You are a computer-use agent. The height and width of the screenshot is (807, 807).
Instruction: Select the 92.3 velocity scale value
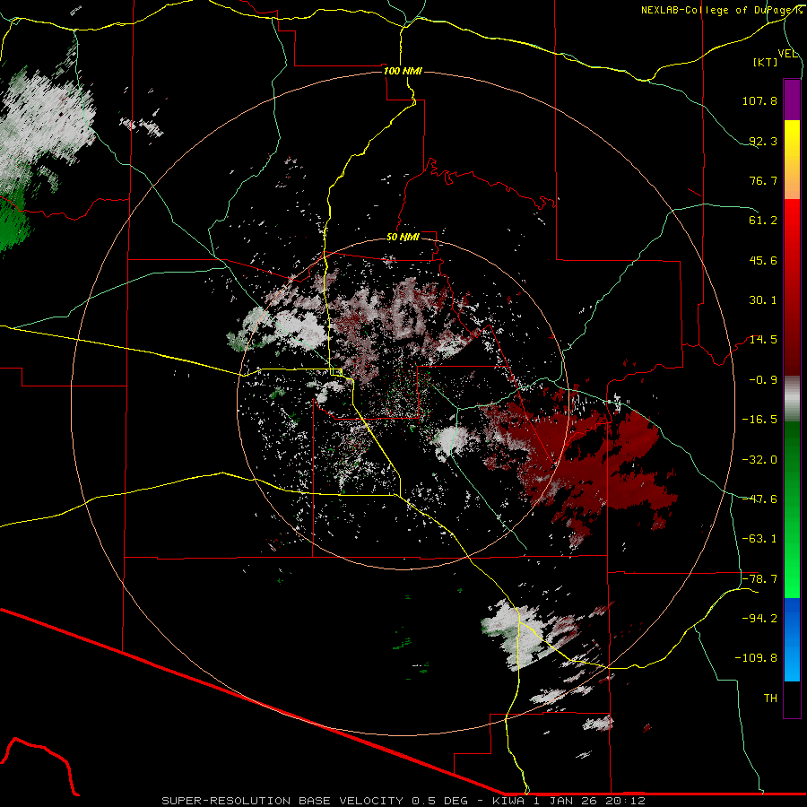pyautogui.click(x=763, y=141)
